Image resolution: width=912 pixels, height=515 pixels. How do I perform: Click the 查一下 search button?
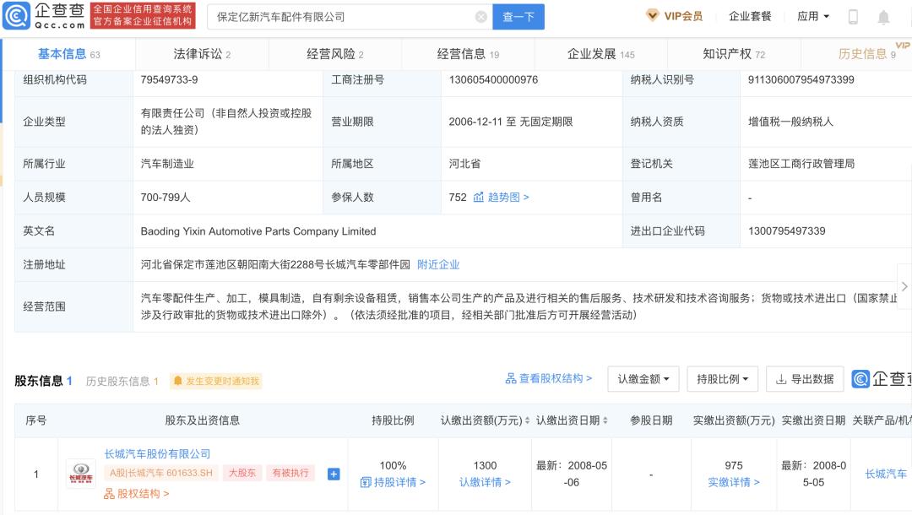[x=518, y=17]
